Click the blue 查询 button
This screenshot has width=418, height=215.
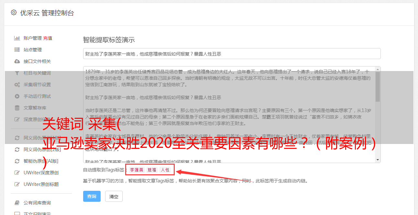[x=92, y=196]
